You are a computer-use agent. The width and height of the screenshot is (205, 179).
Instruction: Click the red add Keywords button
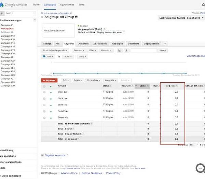pyautogui.click(x=49, y=80)
